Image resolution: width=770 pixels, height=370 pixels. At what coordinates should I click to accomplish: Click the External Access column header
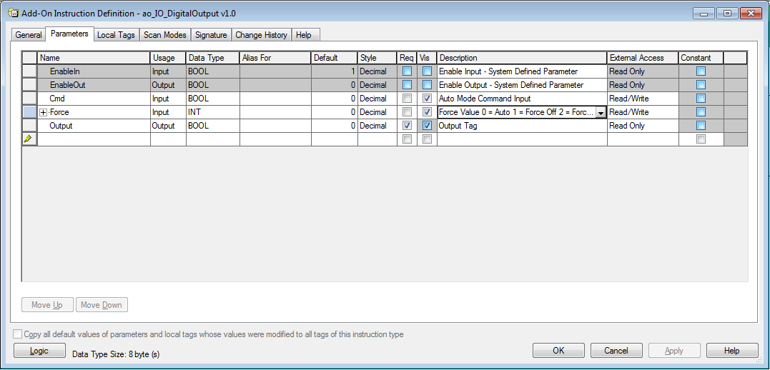(642, 58)
